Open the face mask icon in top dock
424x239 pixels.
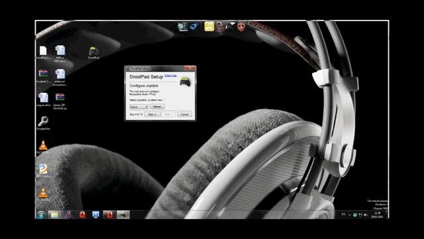[241, 27]
